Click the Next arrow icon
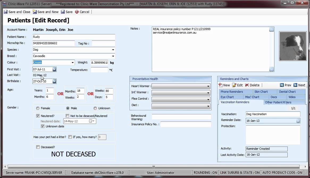The height and width of the screenshot is (178, 310). tap(295, 85)
